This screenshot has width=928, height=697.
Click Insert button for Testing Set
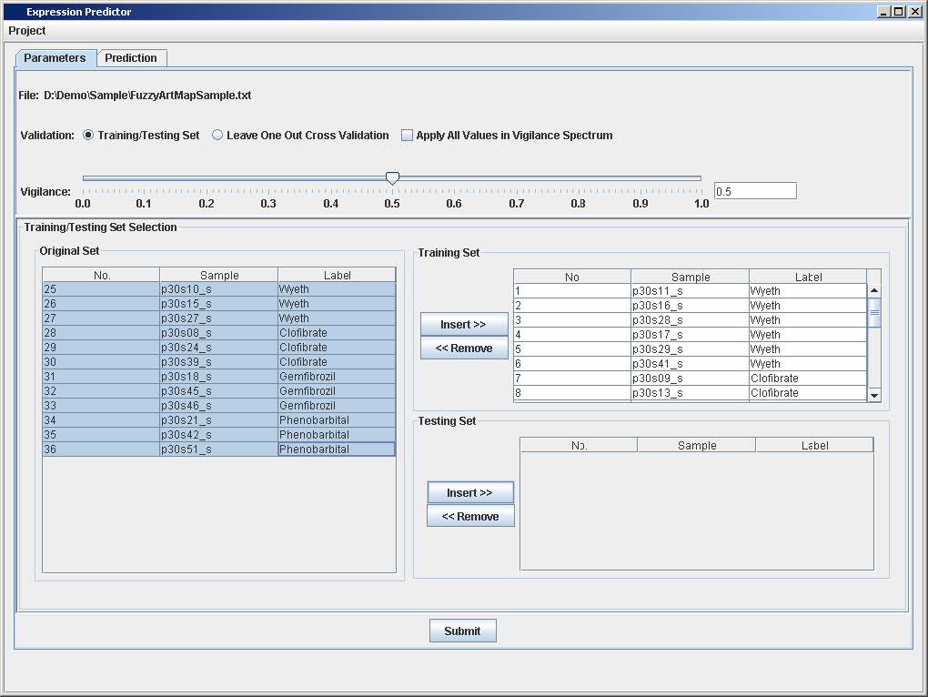pos(470,493)
